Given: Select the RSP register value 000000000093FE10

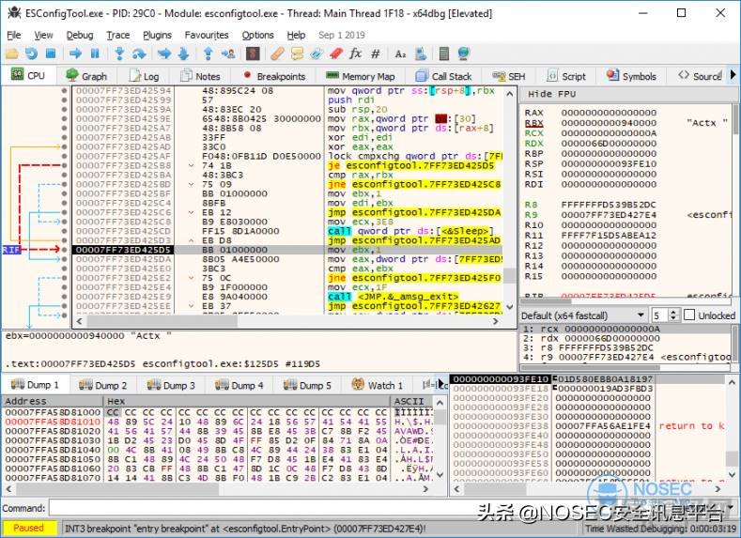Looking at the screenshot, I should [x=609, y=164].
